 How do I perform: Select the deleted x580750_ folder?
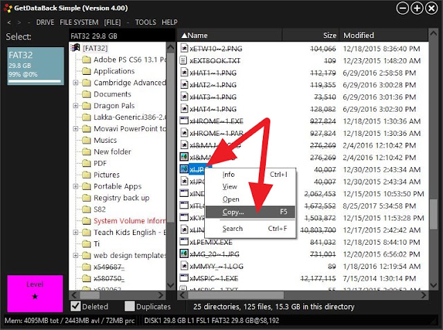coord(109,279)
